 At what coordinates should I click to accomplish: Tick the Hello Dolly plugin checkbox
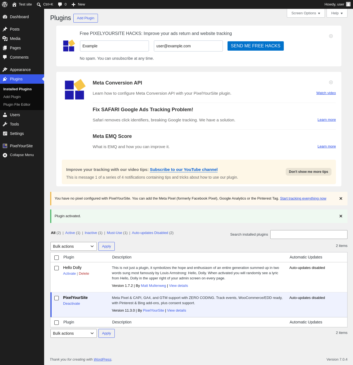[x=57, y=268]
